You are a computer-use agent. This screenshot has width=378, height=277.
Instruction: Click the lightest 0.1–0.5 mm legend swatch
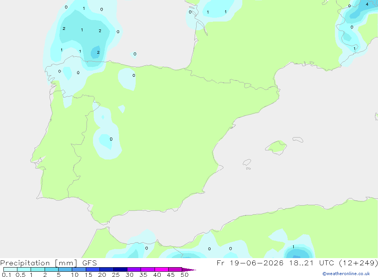(10, 269)
